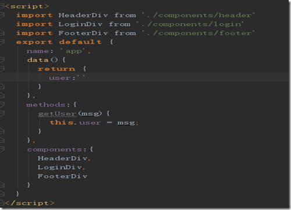Viewport: 291px width, 210px height.
Task: Place cursor on the opening script tag
Action: pyautogui.click(x=27, y=6)
